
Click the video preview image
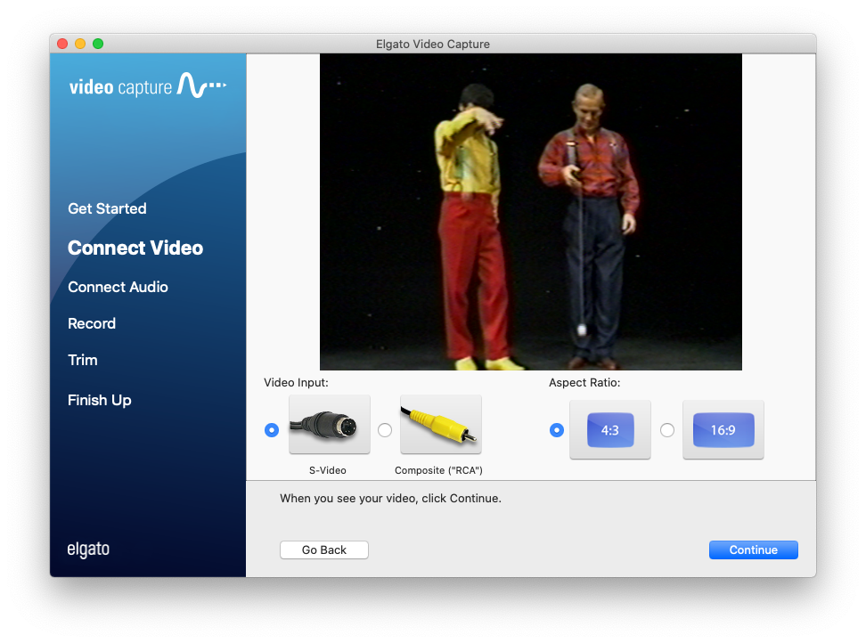[x=531, y=212]
